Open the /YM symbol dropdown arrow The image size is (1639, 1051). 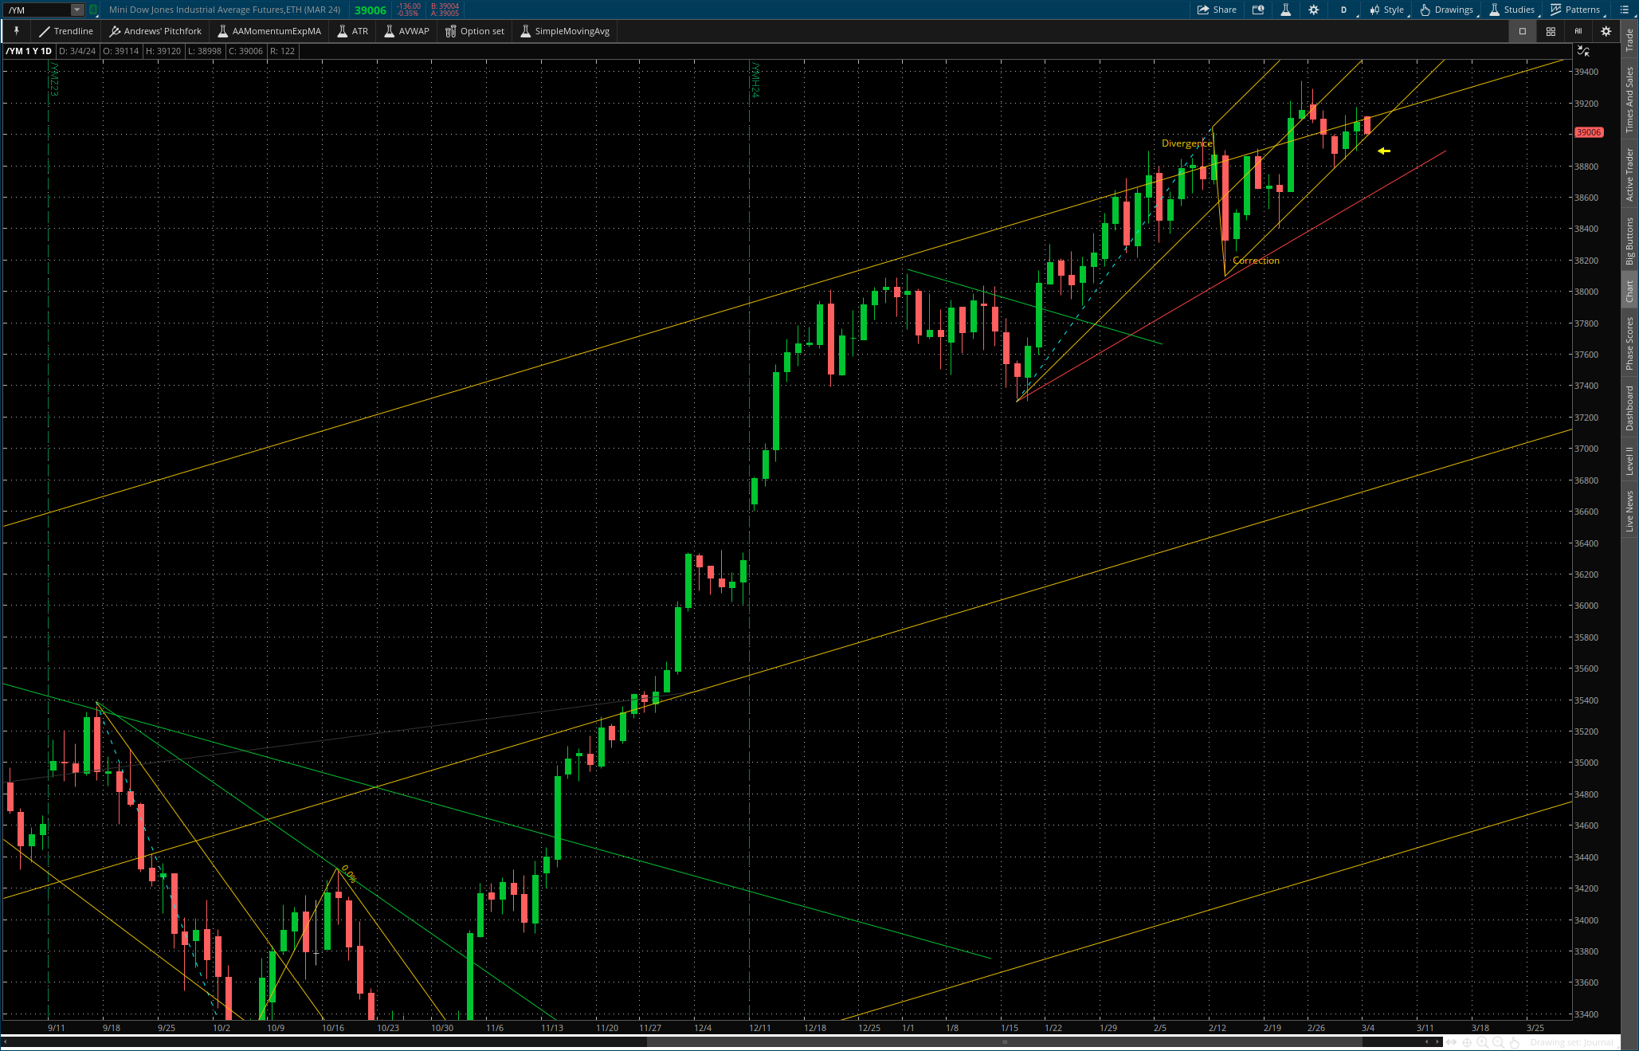coord(77,10)
